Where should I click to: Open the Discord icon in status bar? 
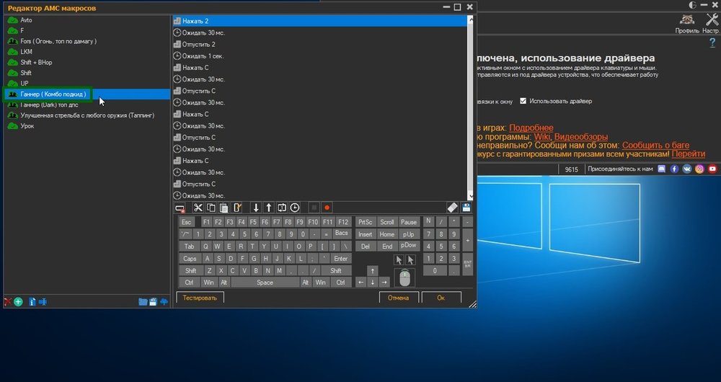click(662, 169)
